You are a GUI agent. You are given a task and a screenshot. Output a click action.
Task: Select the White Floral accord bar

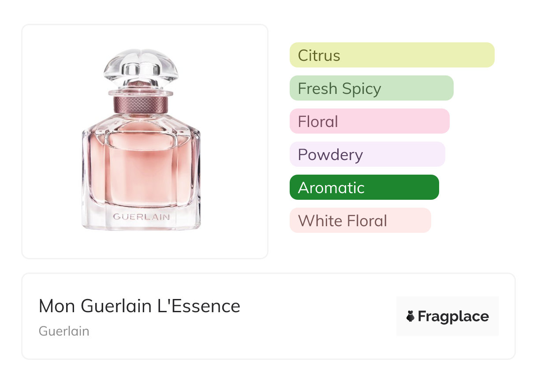[x=360, y=220]
